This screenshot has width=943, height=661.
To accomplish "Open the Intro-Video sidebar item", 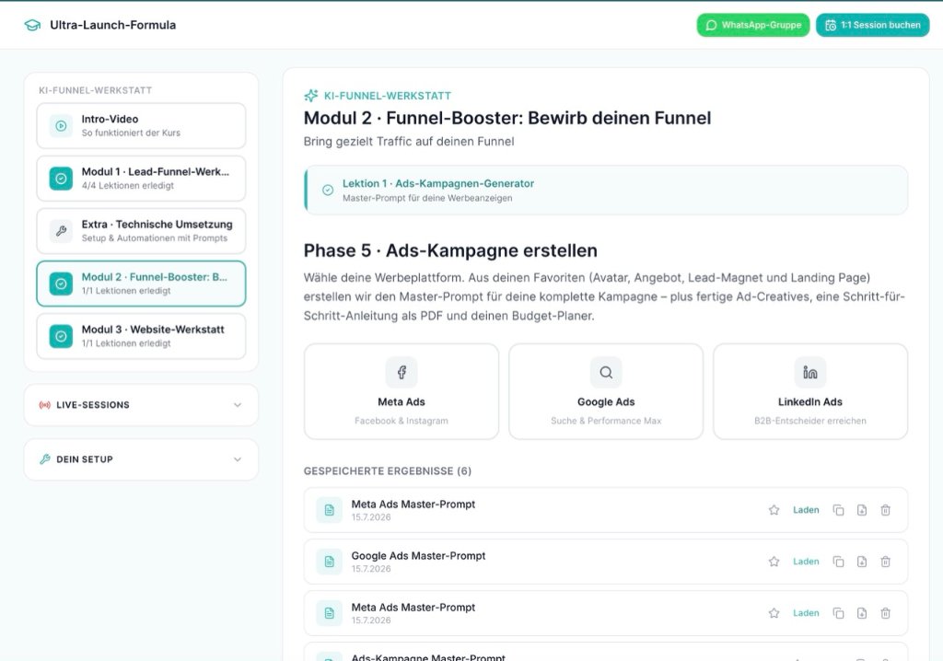I will click(x=141, y=126).
